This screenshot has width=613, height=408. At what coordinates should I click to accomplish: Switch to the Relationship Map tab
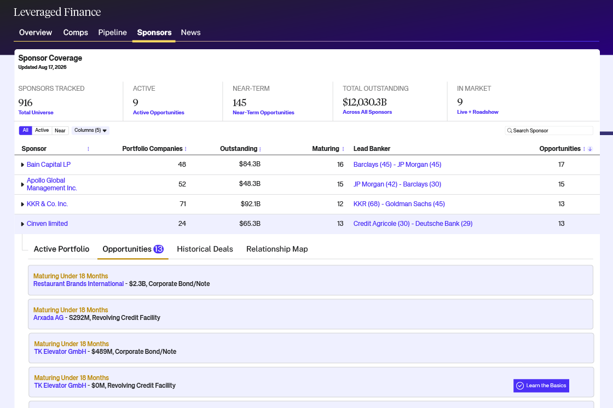(277, 249)
